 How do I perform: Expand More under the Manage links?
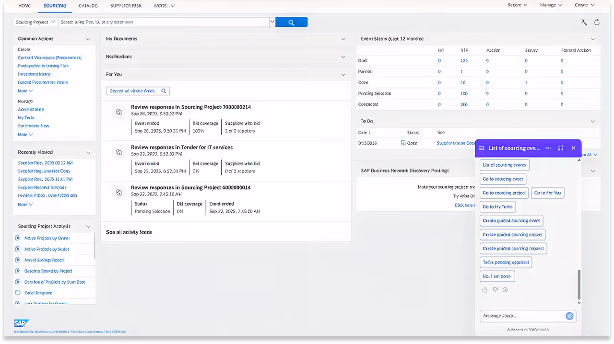pos(25,135)
